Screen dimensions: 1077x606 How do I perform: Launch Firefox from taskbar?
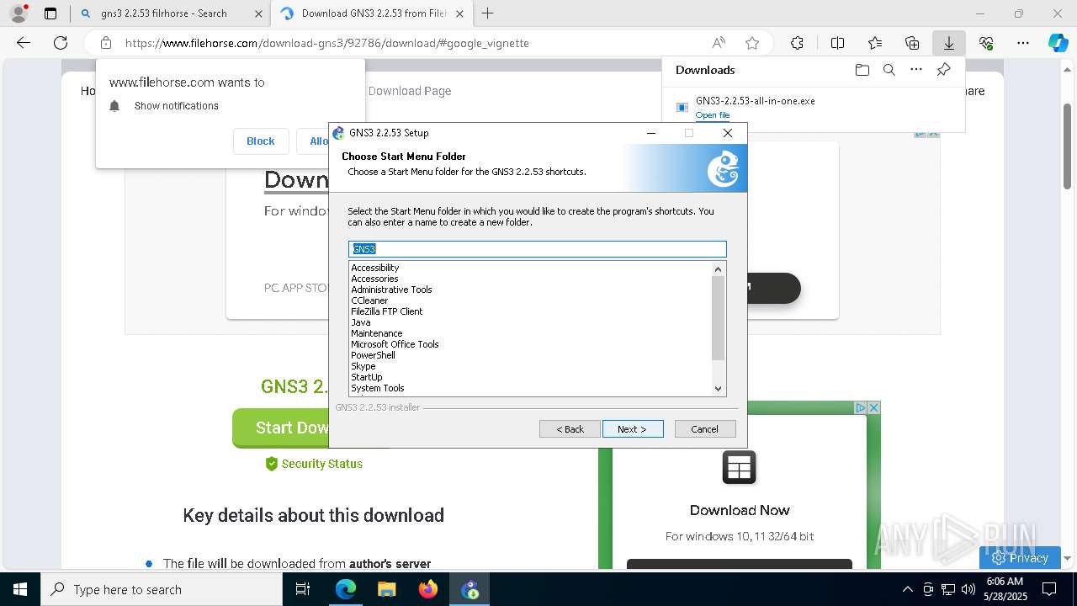427,589
